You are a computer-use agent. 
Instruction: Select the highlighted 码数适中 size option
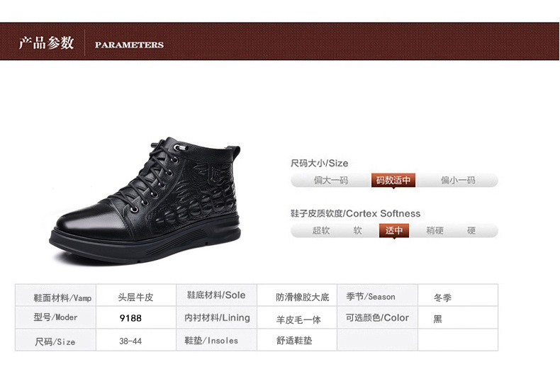point(393,180)
